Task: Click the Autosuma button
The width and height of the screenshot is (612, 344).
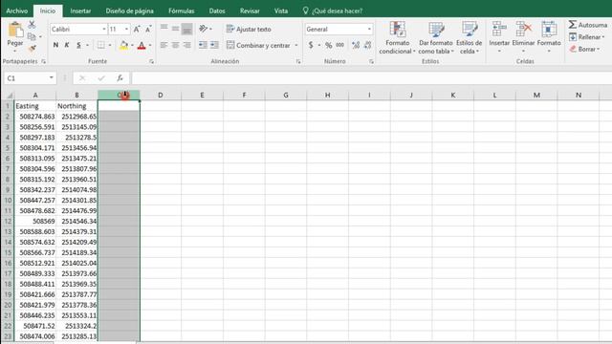Action: point(588,25)
